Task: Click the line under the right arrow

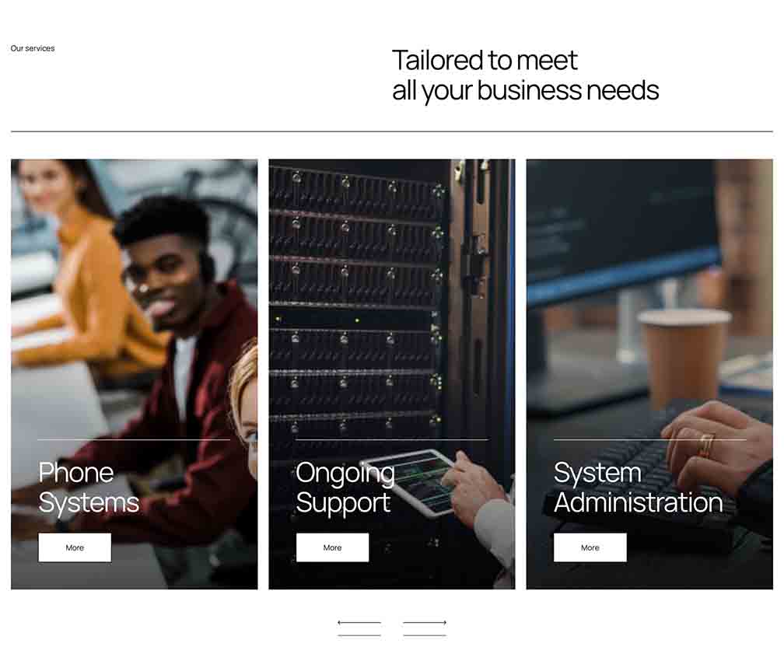Action: click(x=425, y=635)
